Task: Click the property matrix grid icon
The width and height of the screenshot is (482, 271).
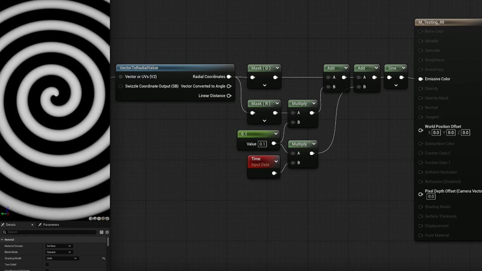Action: click(102, 232)
